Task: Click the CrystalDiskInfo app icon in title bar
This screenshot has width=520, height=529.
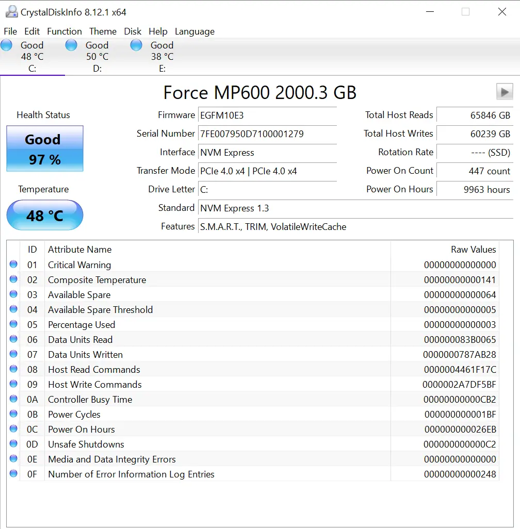Action: [x=12, y=12]
